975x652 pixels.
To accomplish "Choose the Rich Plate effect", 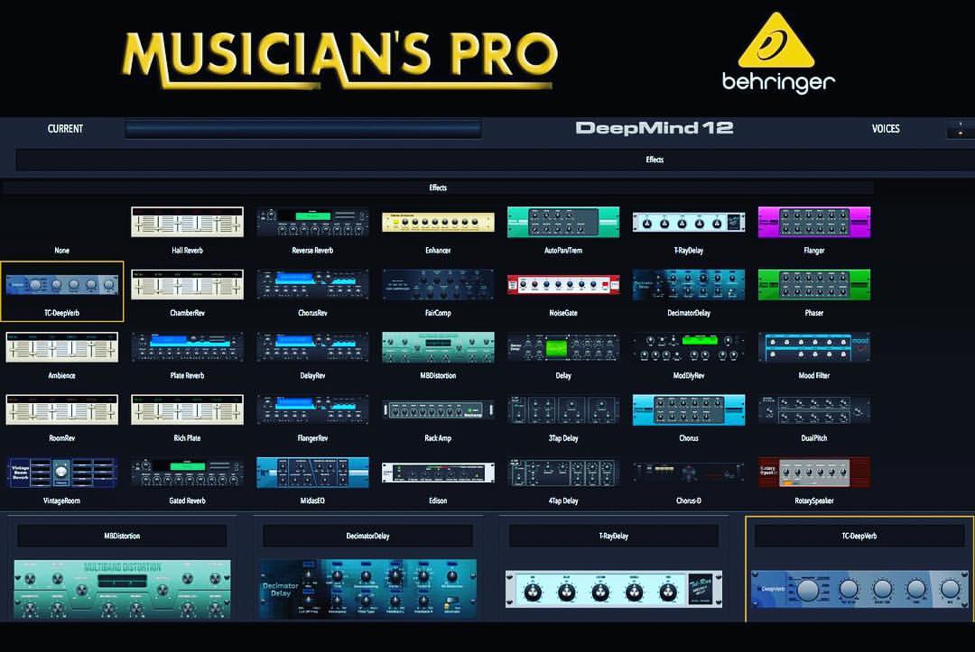I will click(187, 409).
